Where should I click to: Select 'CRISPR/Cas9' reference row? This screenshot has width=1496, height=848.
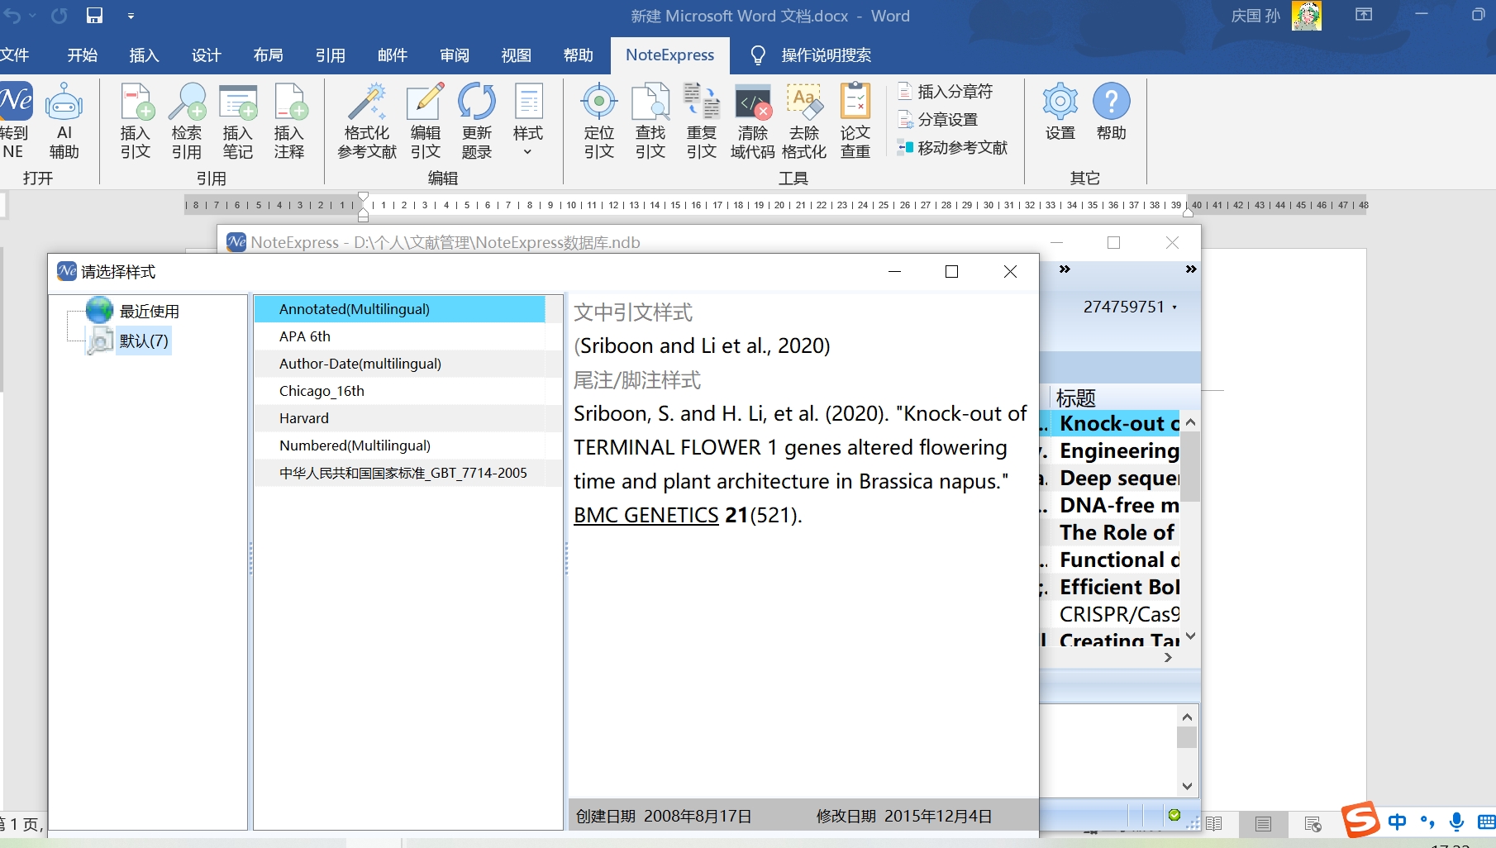tap(1110, 614)
